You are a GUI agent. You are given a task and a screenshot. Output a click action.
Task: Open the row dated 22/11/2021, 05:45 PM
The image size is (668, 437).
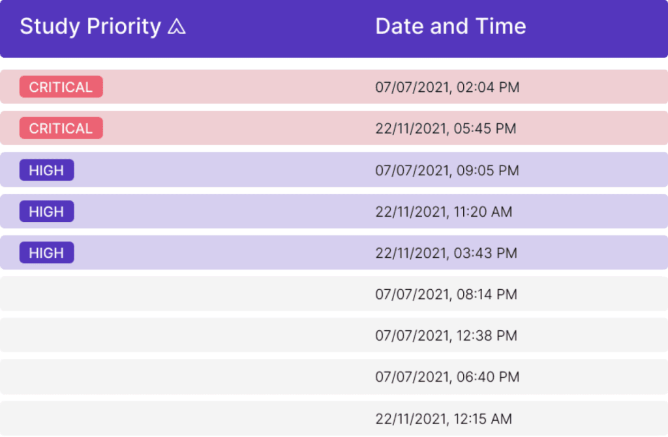[x=334, y=128]
